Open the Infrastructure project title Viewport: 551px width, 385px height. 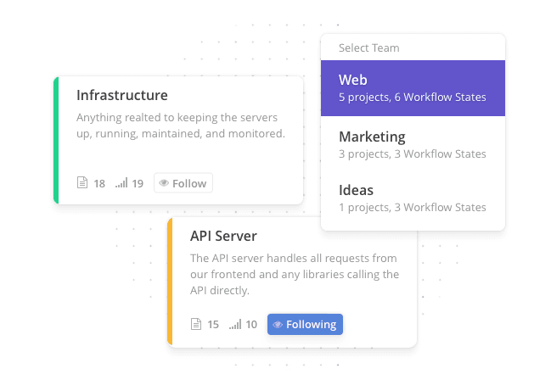122,95
